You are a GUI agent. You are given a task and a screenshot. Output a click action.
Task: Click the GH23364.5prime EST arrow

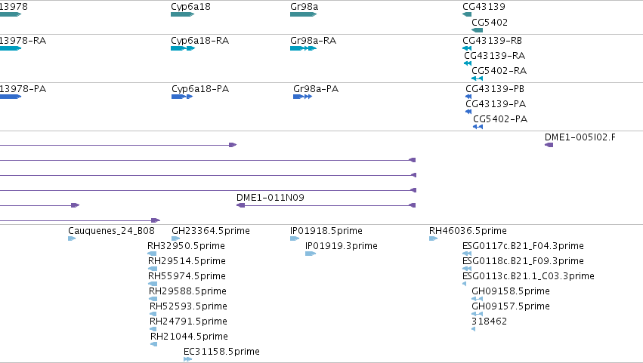point(176,238)
